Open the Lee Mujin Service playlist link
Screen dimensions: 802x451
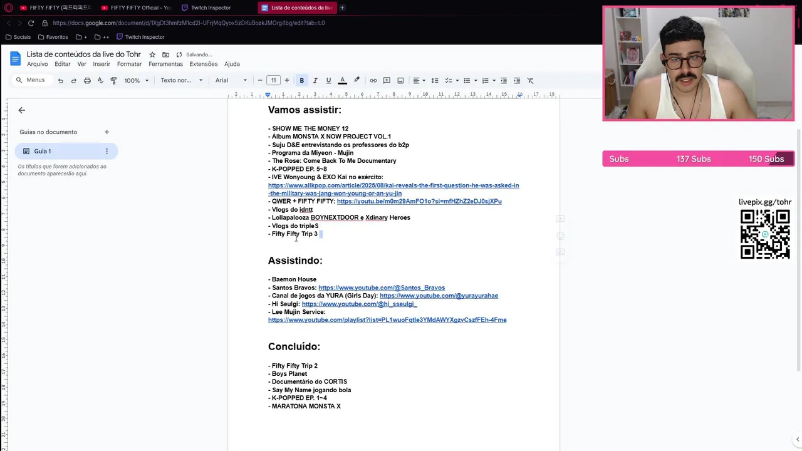387,320
